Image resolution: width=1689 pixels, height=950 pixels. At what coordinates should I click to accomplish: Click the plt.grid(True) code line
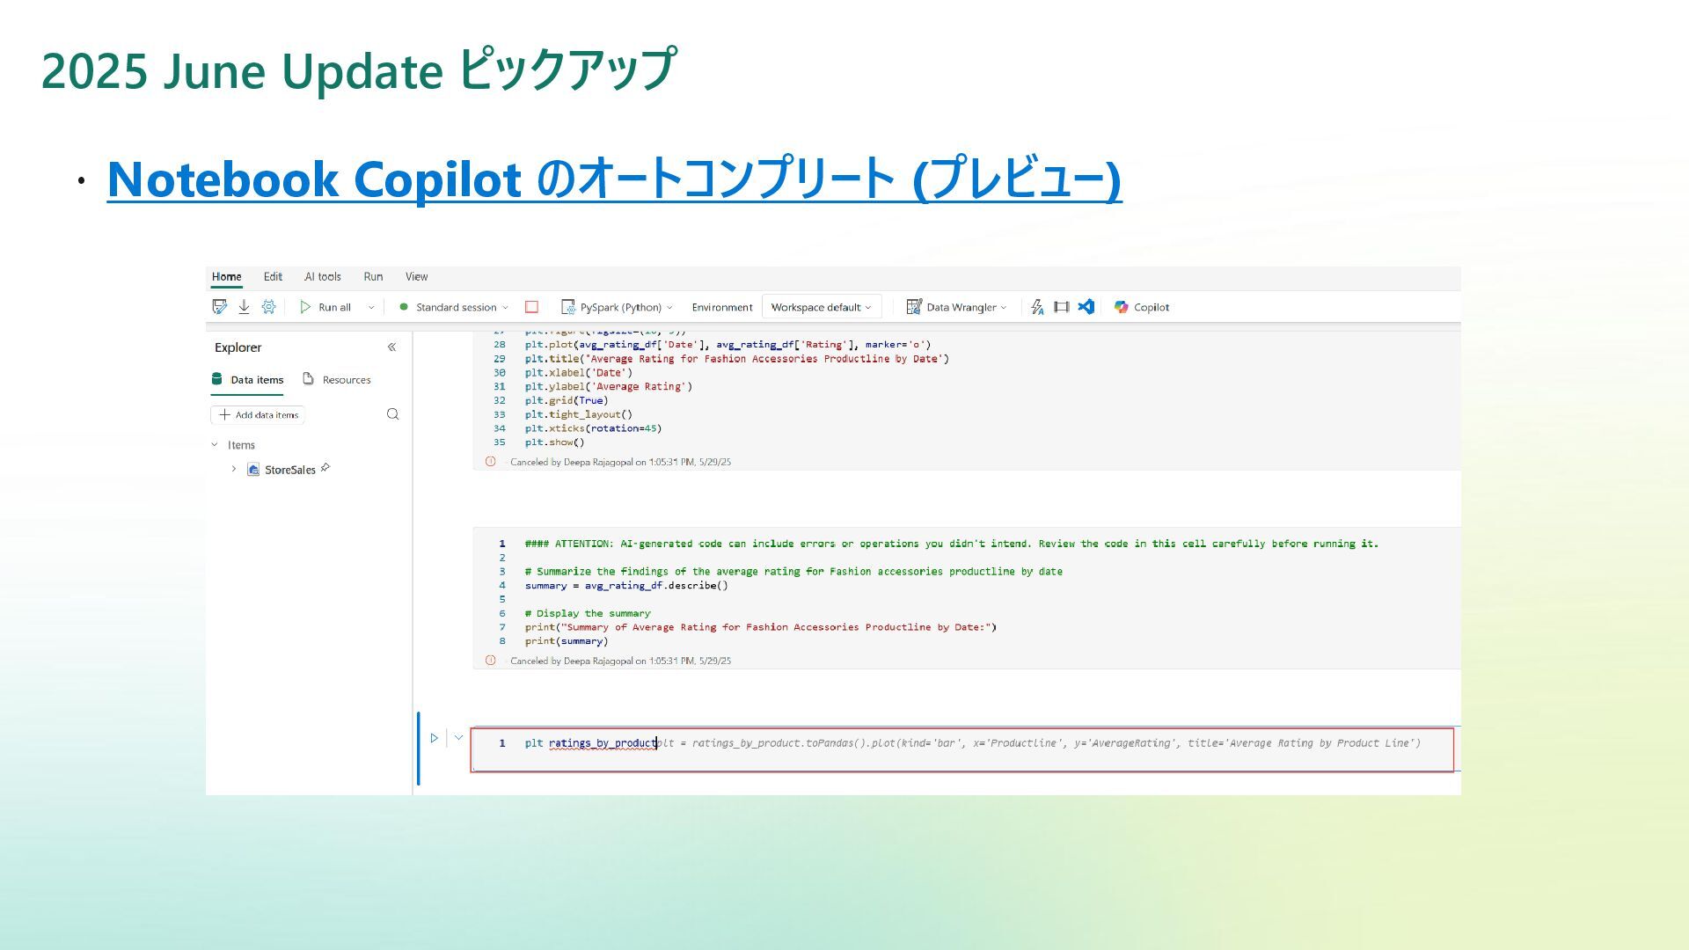click(567, 400)
